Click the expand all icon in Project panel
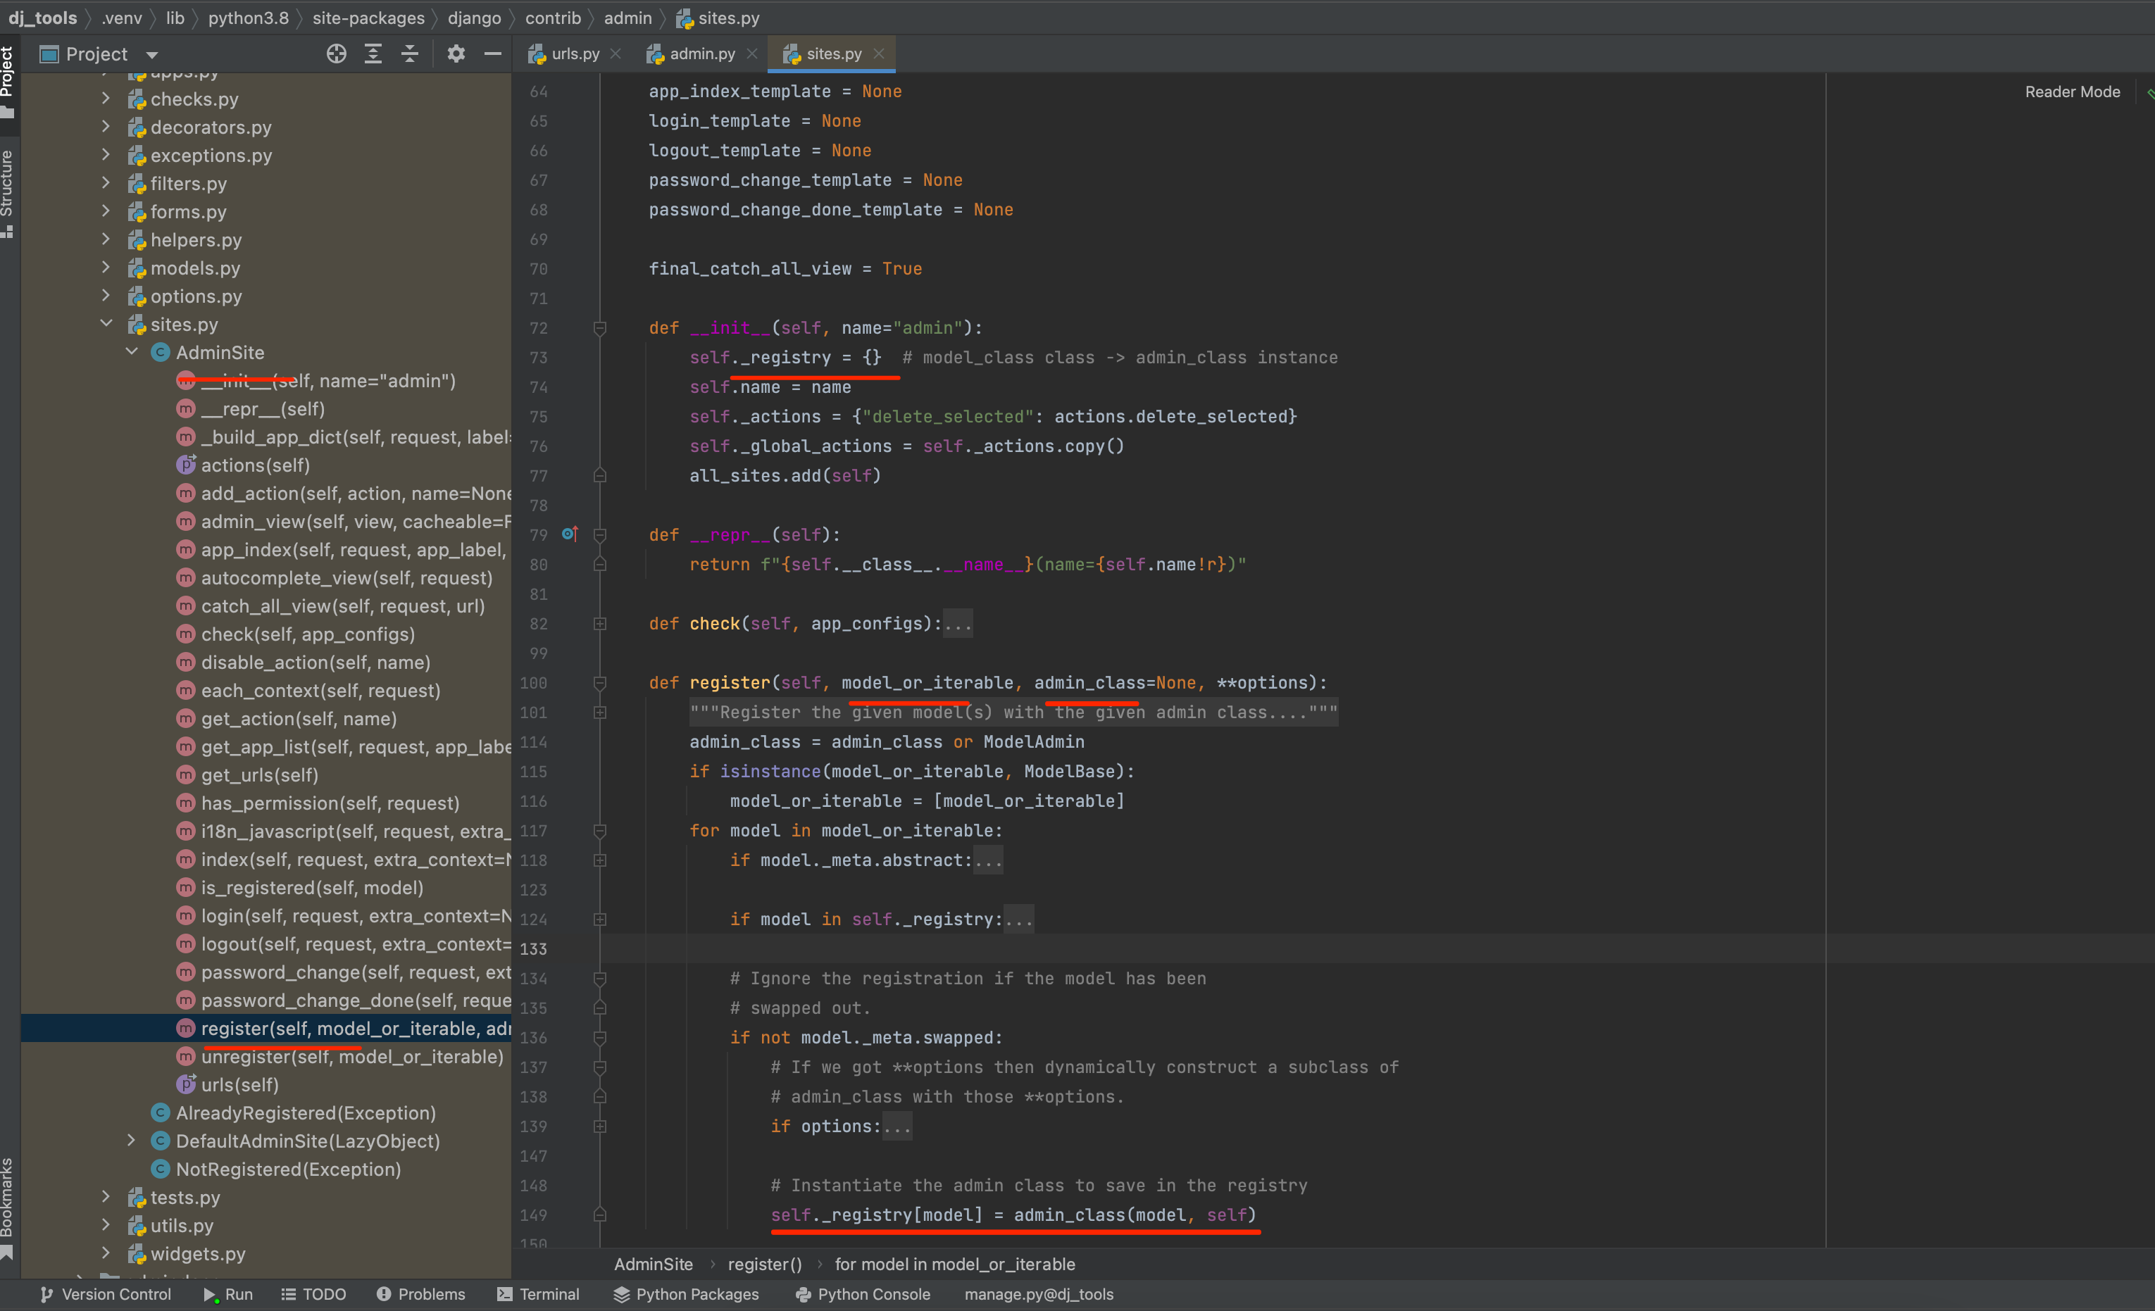The width and height of the screenshot is (2155, 1311). 373,54
